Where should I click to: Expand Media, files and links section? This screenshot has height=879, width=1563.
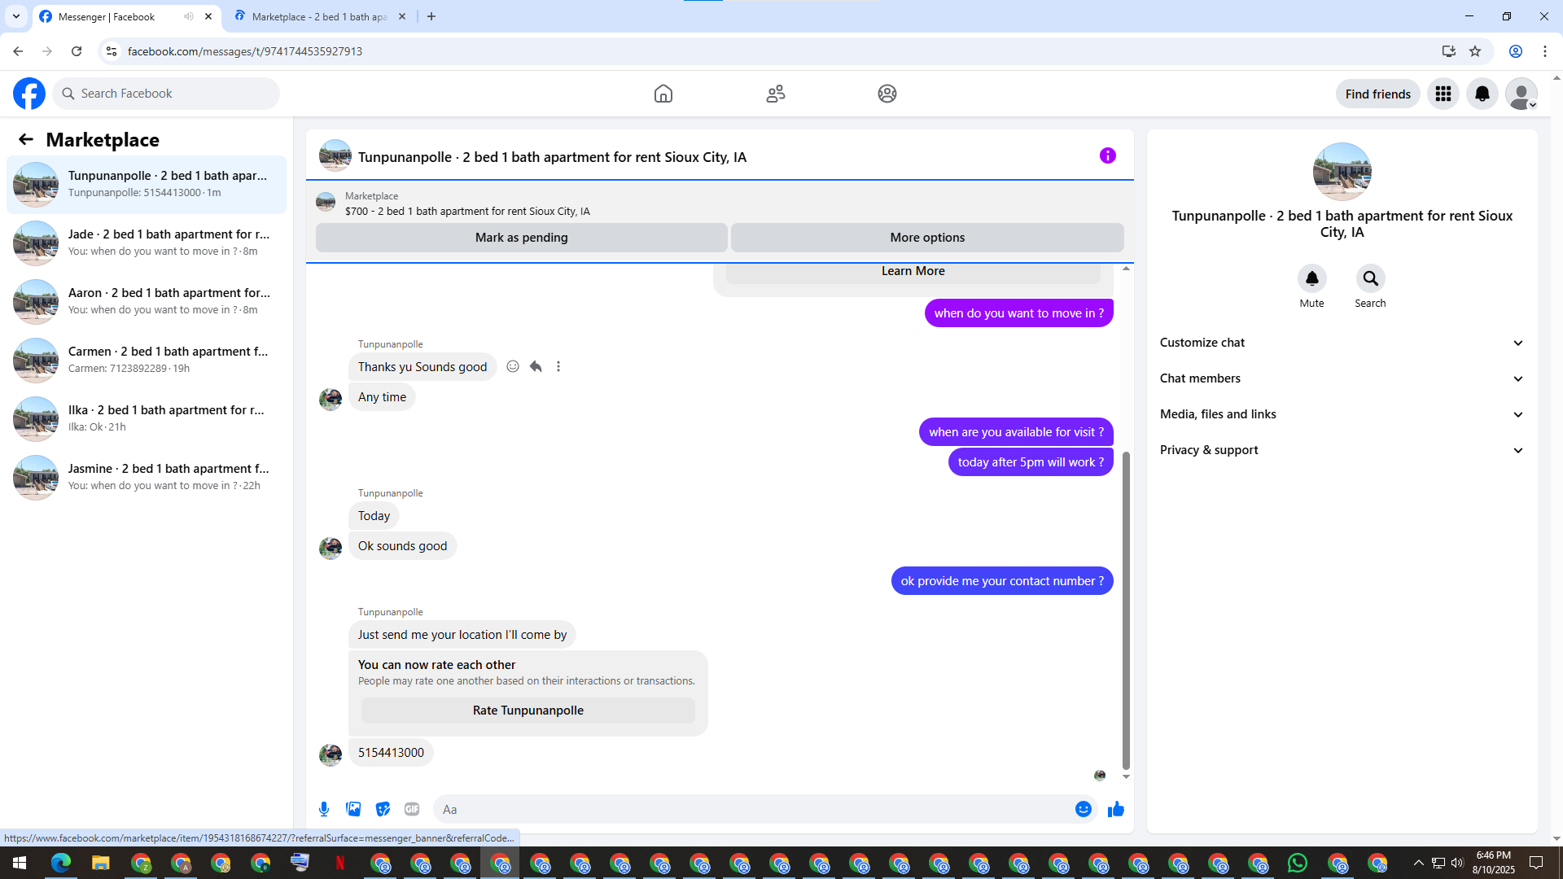(1342, 414)
